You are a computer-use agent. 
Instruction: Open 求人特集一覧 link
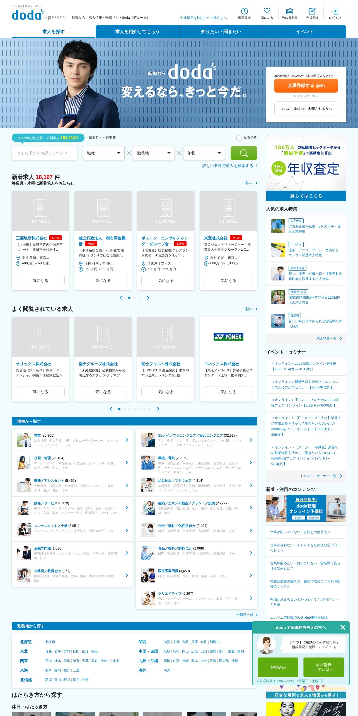click(329, 338)
